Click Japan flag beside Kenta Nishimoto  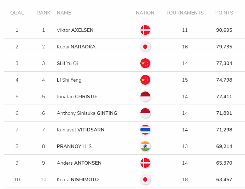145,179
